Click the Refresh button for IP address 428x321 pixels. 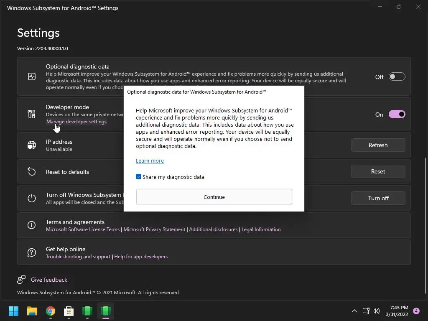point(378,145)
